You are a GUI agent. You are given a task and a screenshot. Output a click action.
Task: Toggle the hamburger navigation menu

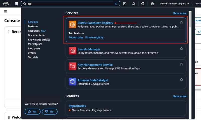(x=5, y=11)
